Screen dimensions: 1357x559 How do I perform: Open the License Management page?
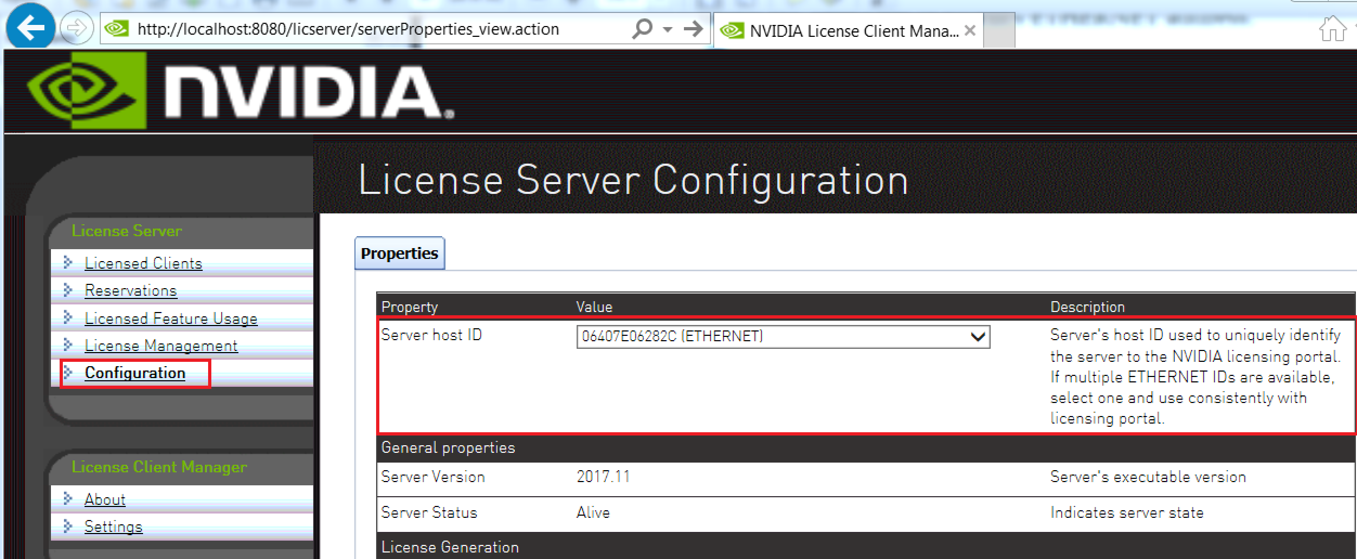point(160,346)
